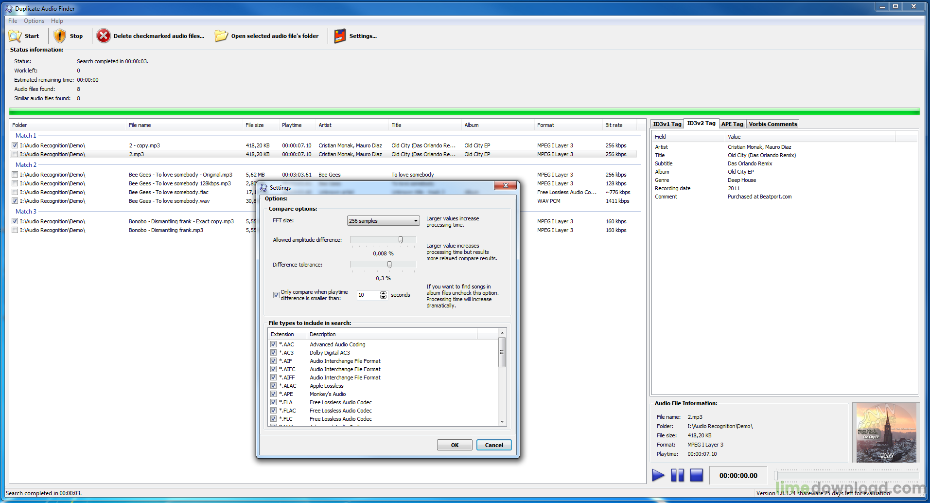Uncheck the *.FLA file type

tap(273, 402)
